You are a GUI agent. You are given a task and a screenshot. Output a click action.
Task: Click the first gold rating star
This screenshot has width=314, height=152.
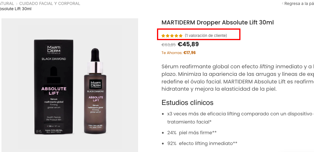163,36
